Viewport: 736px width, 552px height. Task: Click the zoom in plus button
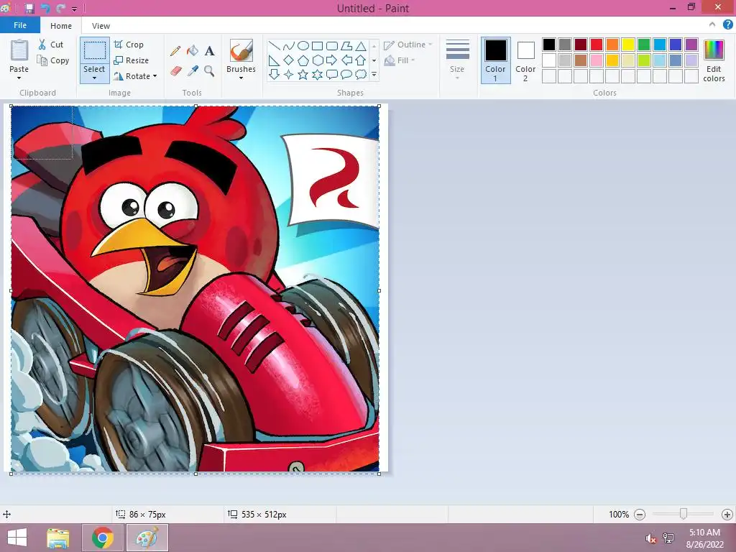(727, 515)
